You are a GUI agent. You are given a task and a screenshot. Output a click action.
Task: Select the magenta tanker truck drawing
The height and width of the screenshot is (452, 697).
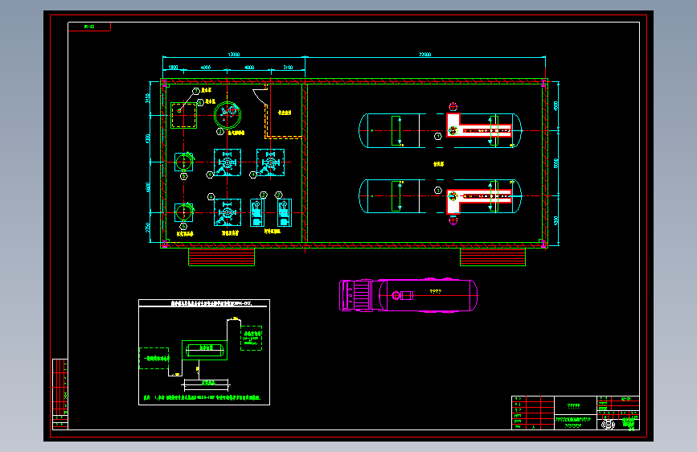(408, 295)
